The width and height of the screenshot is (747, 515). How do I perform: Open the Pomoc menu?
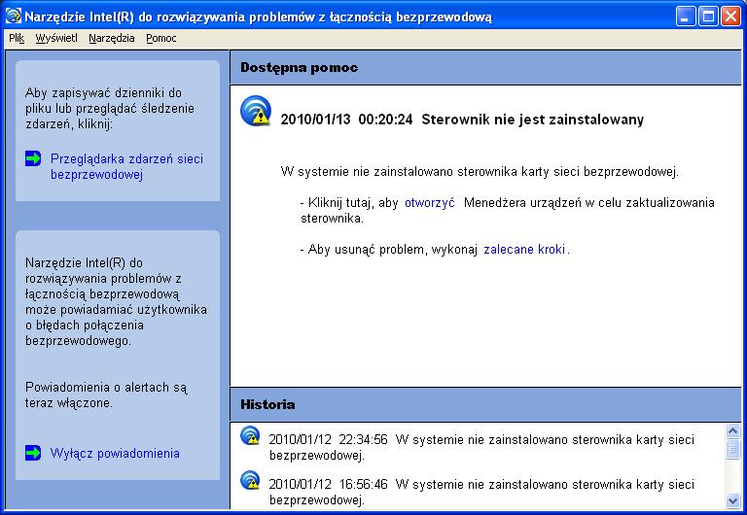[x=161, y=38]
